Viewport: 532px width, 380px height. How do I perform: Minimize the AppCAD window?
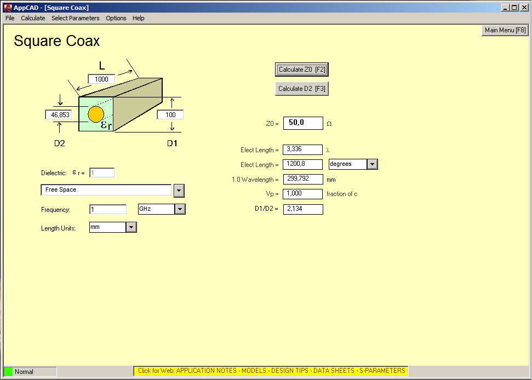pos(505,8)
